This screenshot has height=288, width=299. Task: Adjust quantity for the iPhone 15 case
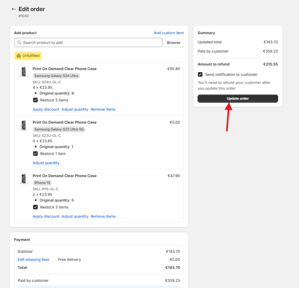coord(75,216)
